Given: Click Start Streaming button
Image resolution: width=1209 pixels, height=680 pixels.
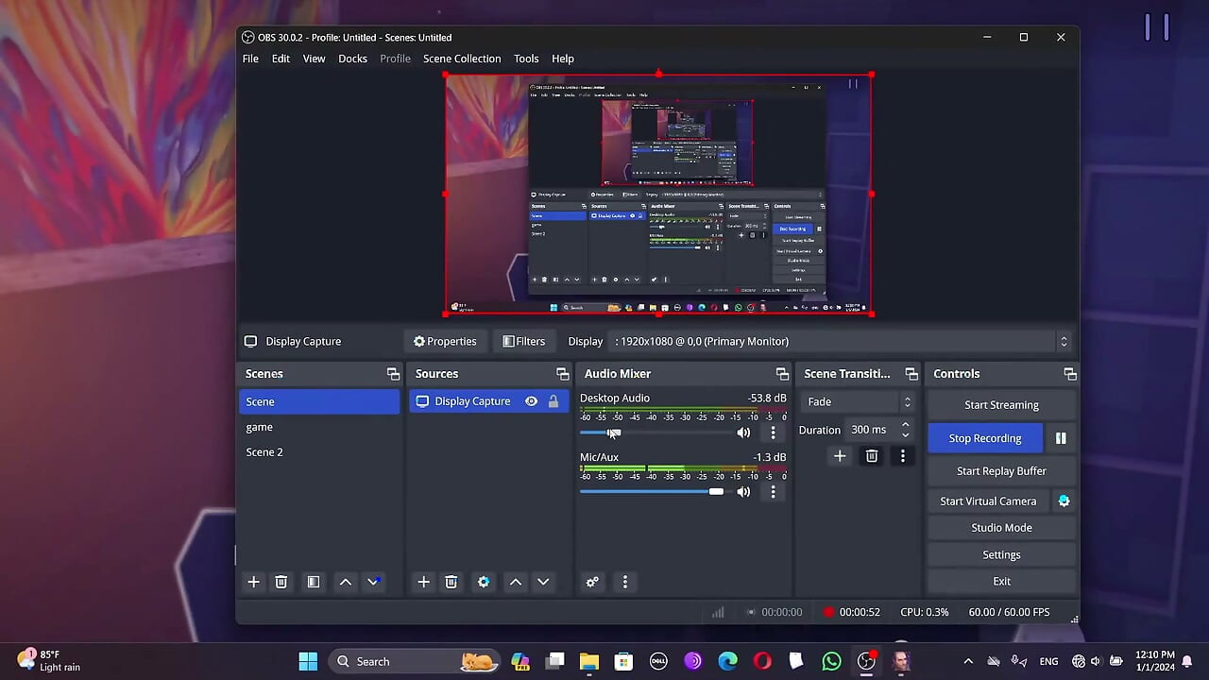Looking at the screenshot, I should click(x=1001, y=405).
